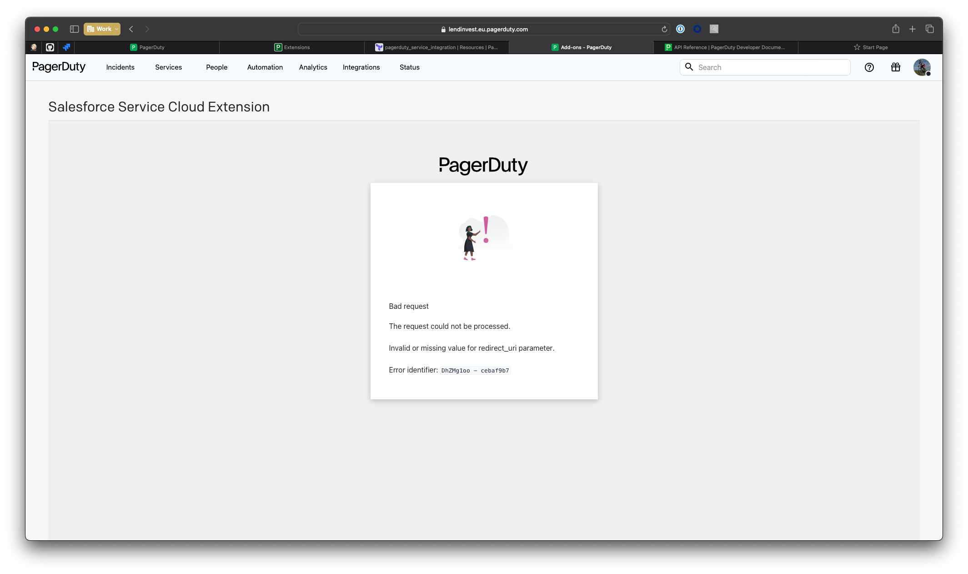Viewport: 968px width, 574px height.
Task: Open the Services menu
Action: [168, 67]
